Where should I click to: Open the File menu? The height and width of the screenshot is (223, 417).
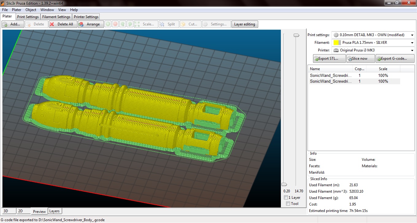click(x=5, y=10)
